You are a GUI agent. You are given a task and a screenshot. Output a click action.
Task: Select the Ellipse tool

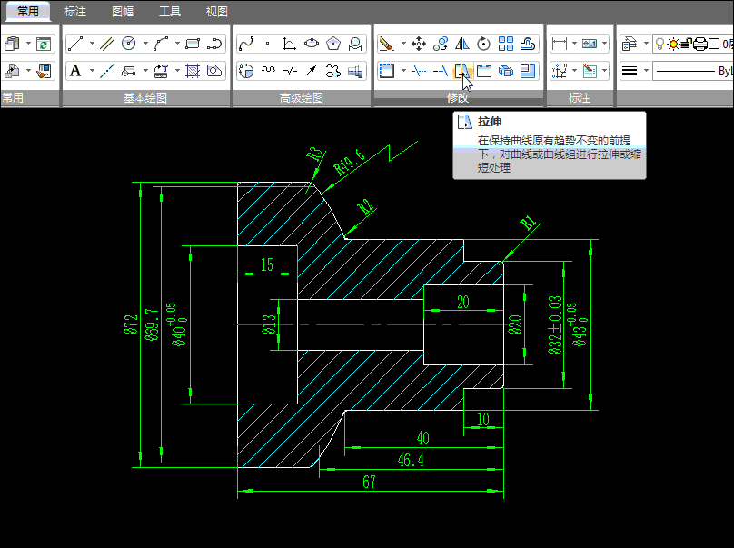coord(312,44)
